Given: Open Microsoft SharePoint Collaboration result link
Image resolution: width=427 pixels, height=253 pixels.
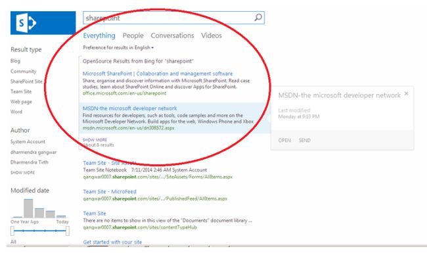Looking at the screenshot, I should tap(158, 74).
